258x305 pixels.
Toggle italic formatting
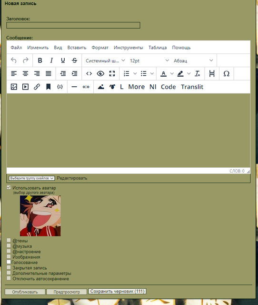click(x=51, y=61)
